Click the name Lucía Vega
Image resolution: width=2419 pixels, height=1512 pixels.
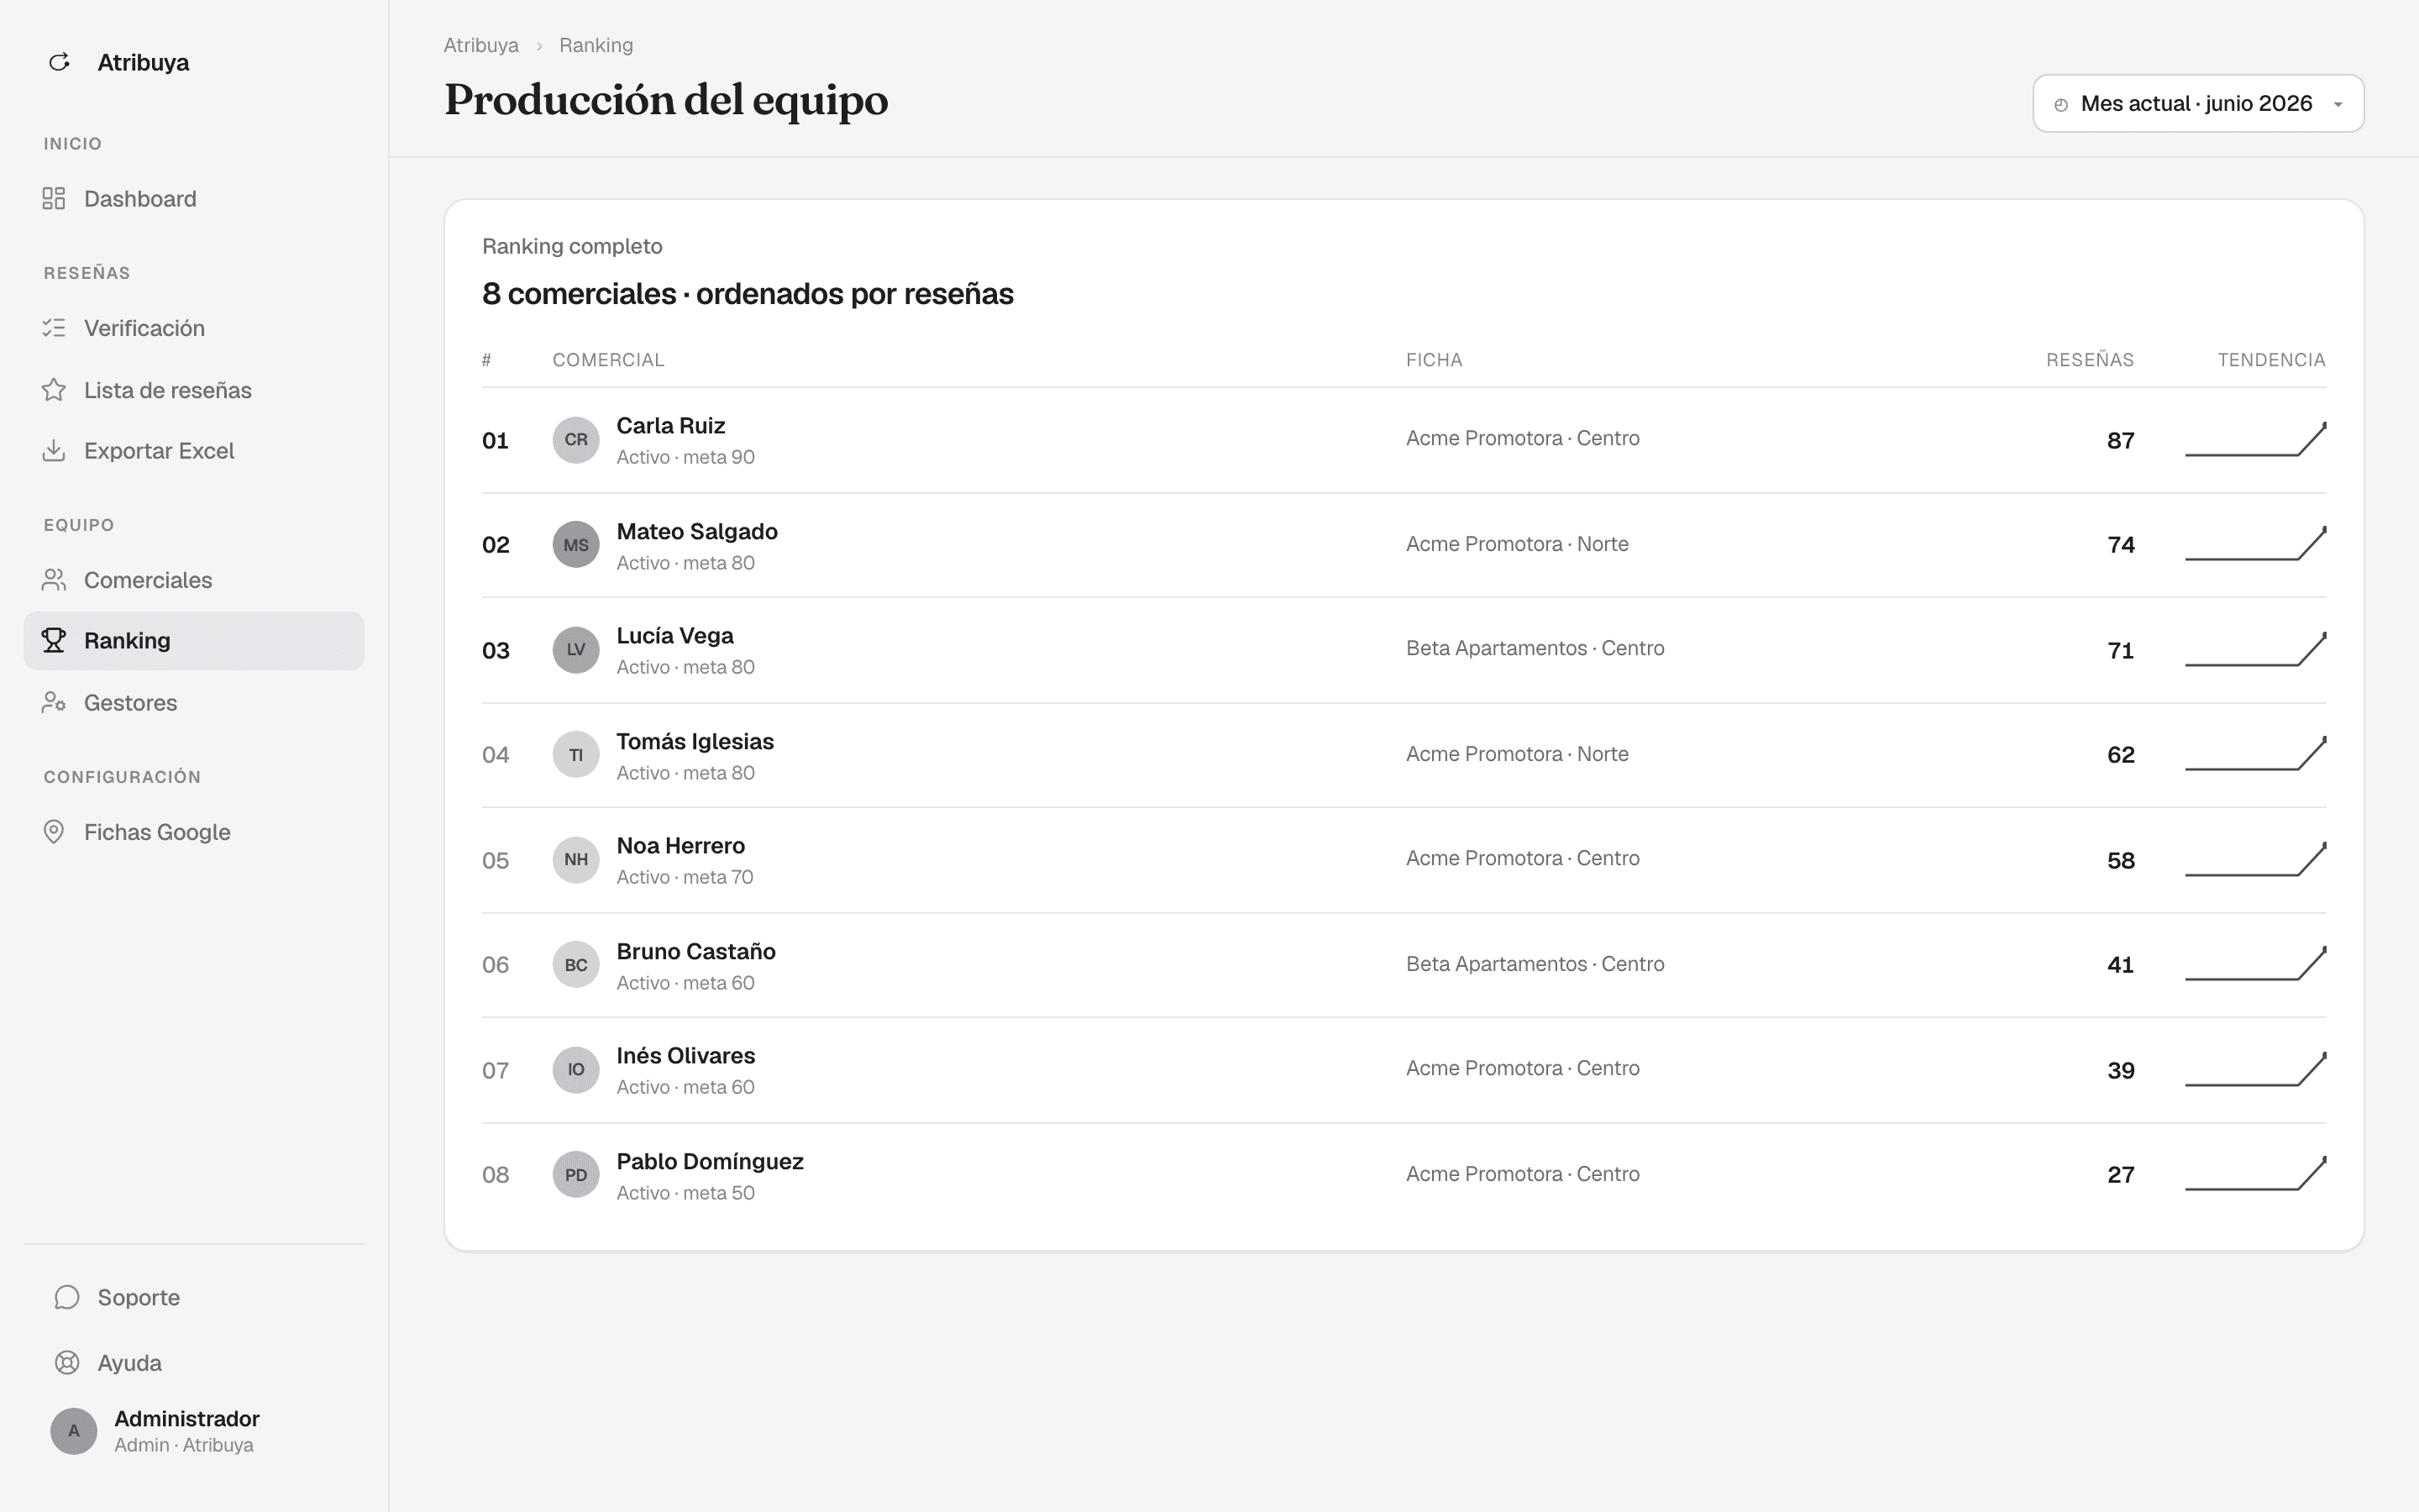tap(674, 635)
